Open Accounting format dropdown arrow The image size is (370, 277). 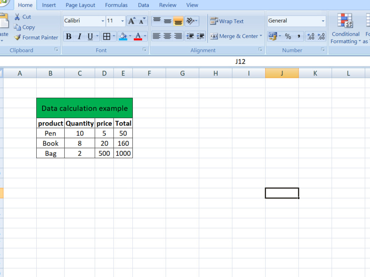[280, 36]
